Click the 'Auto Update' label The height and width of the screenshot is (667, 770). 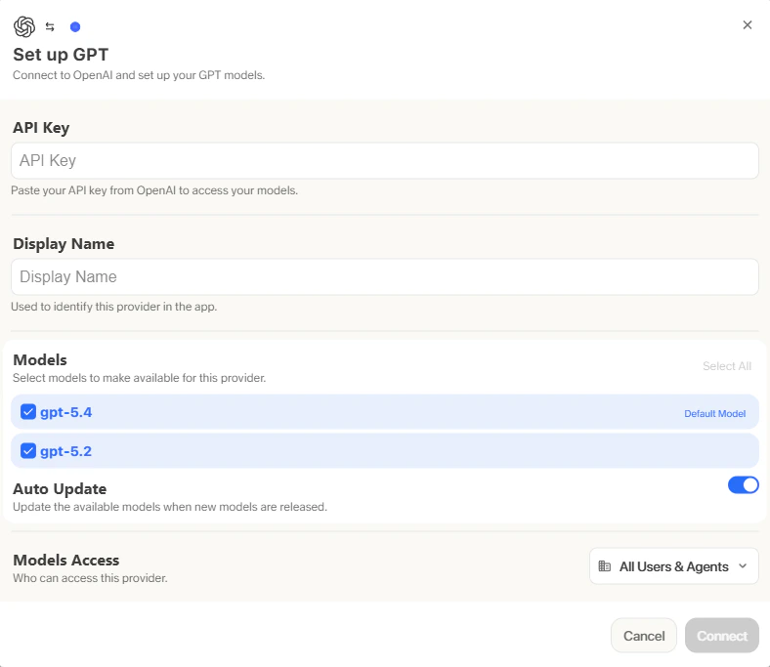(x=60, y=489)
